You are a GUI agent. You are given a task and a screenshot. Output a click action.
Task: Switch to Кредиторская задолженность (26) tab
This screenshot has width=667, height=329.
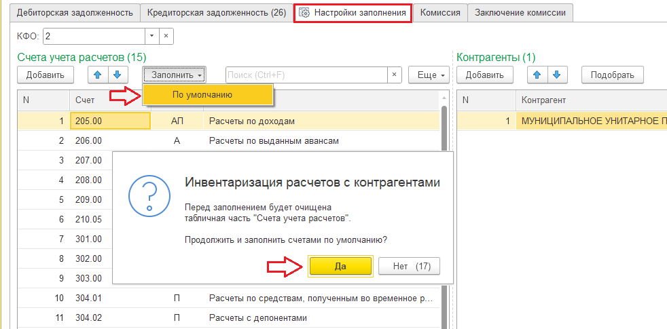tap(217, 12)
